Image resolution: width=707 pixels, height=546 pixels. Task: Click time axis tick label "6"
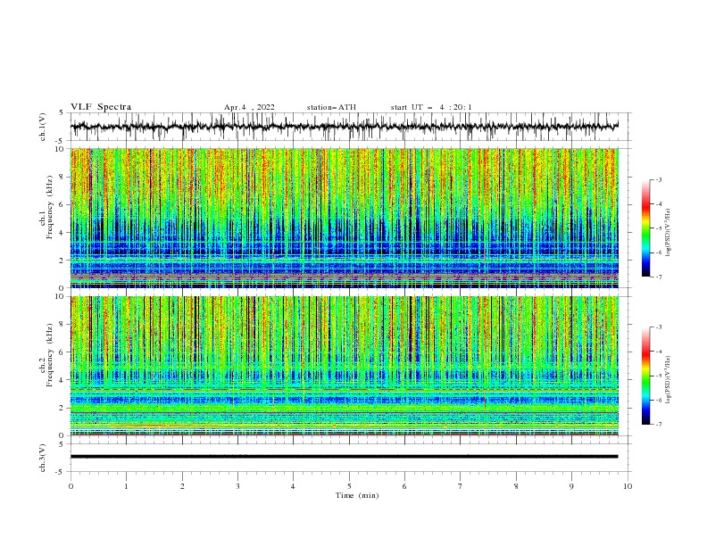click(404, 486)
